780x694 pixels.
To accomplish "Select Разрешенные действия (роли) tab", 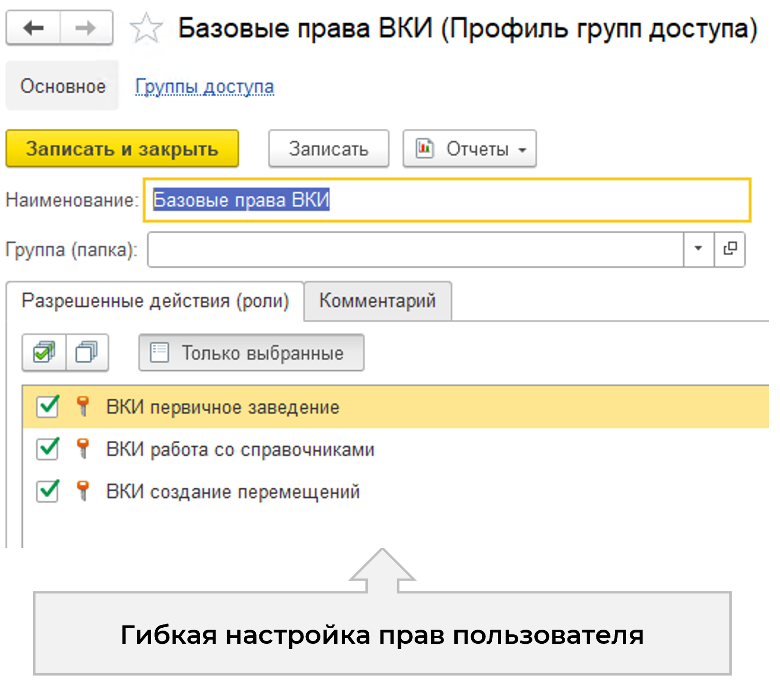I will click(x=155, y=301).
